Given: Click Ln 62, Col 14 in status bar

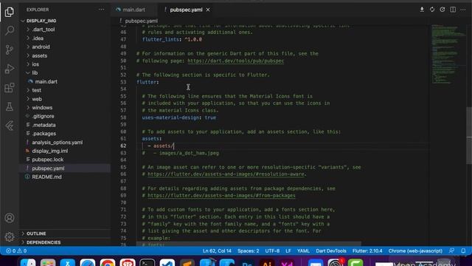Looking at the screenshot, I should click(x=217, y=251).
